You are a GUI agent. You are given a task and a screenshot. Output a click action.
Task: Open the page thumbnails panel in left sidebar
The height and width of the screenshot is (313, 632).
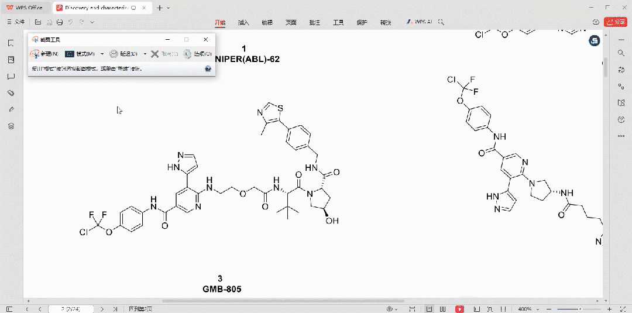[11, 60]
